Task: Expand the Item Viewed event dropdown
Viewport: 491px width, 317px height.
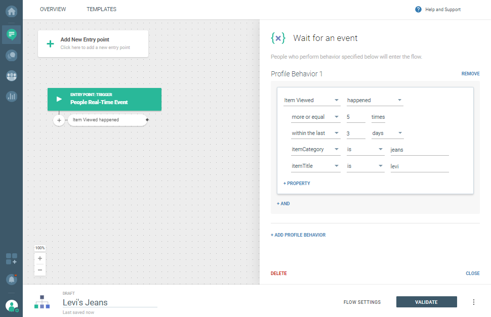Action: 311,100
